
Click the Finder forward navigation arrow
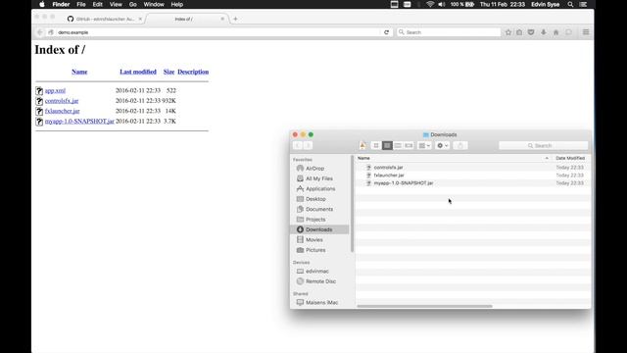[308, 146]
